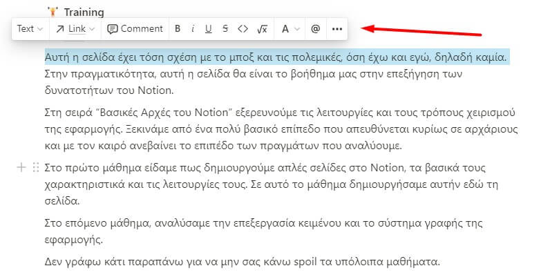Apply italic formatting with i icon
The height and width of the screenshot is (277, 559).
click(193, 29)
